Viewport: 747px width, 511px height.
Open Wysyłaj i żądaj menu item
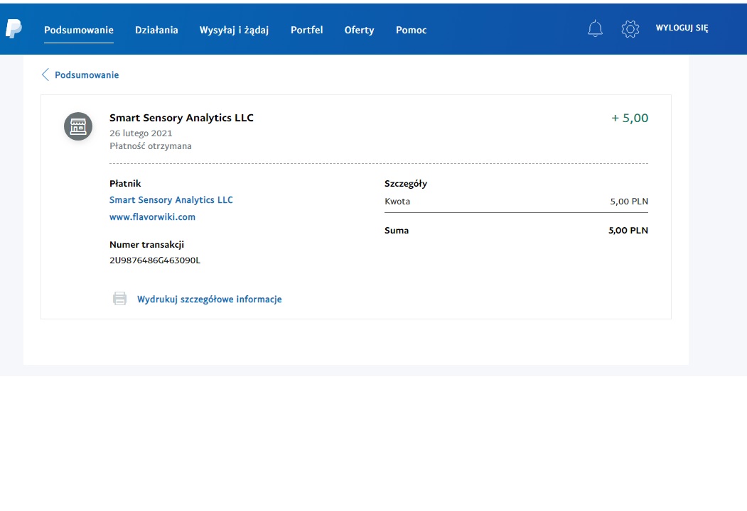(x=234, y=30)
